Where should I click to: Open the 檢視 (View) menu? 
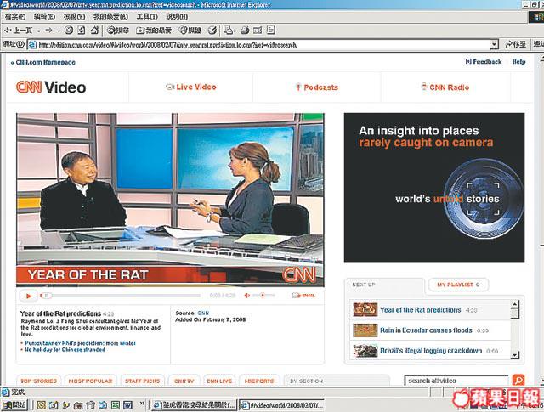click(74, 16)
